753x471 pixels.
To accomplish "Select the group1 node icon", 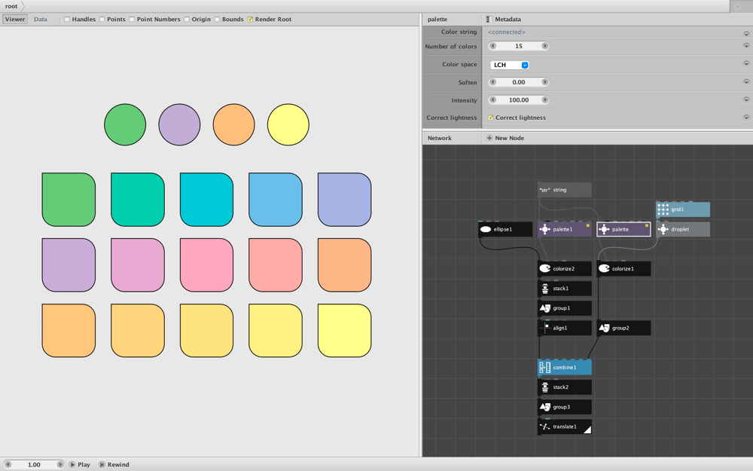I will [544, 308].
